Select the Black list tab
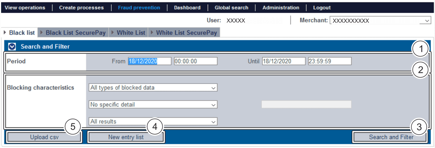The image size is (435, 148). pos(21,33)
